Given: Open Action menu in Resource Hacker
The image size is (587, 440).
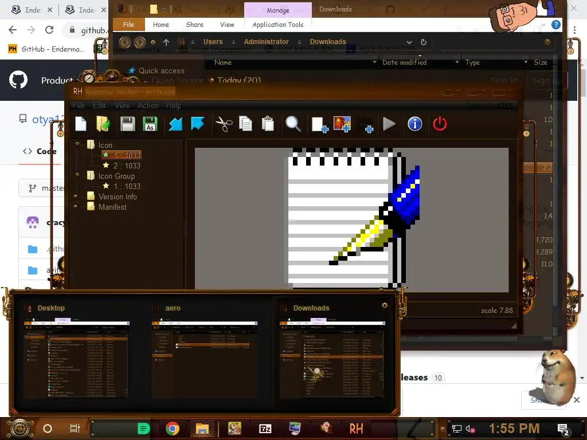Looking at the screenshot, I should click(148, 106).
